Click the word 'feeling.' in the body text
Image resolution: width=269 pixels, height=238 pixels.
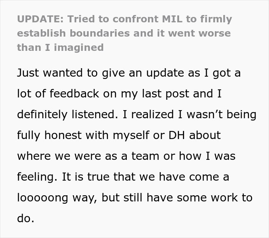tap(37, 177)
